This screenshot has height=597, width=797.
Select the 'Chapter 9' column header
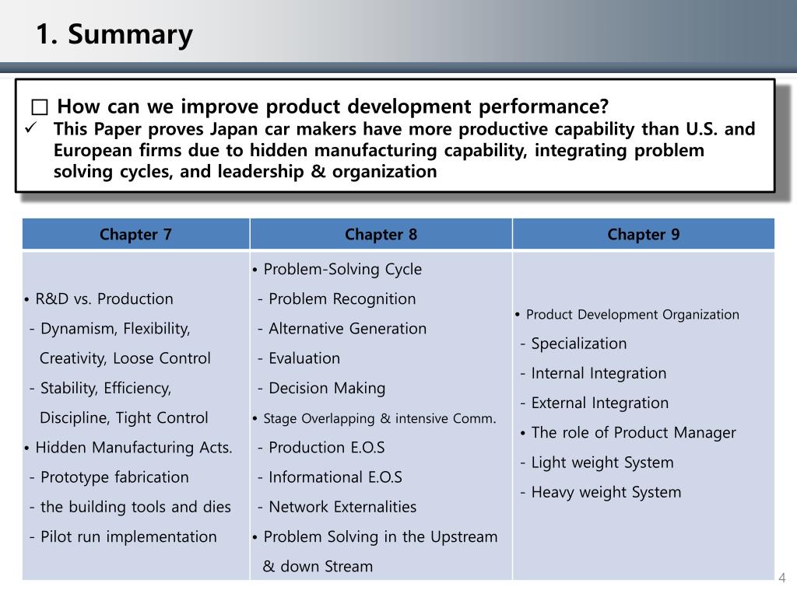click(644, 234)
